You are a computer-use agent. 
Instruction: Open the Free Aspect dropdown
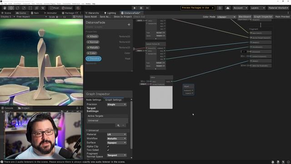click(31, 17)
